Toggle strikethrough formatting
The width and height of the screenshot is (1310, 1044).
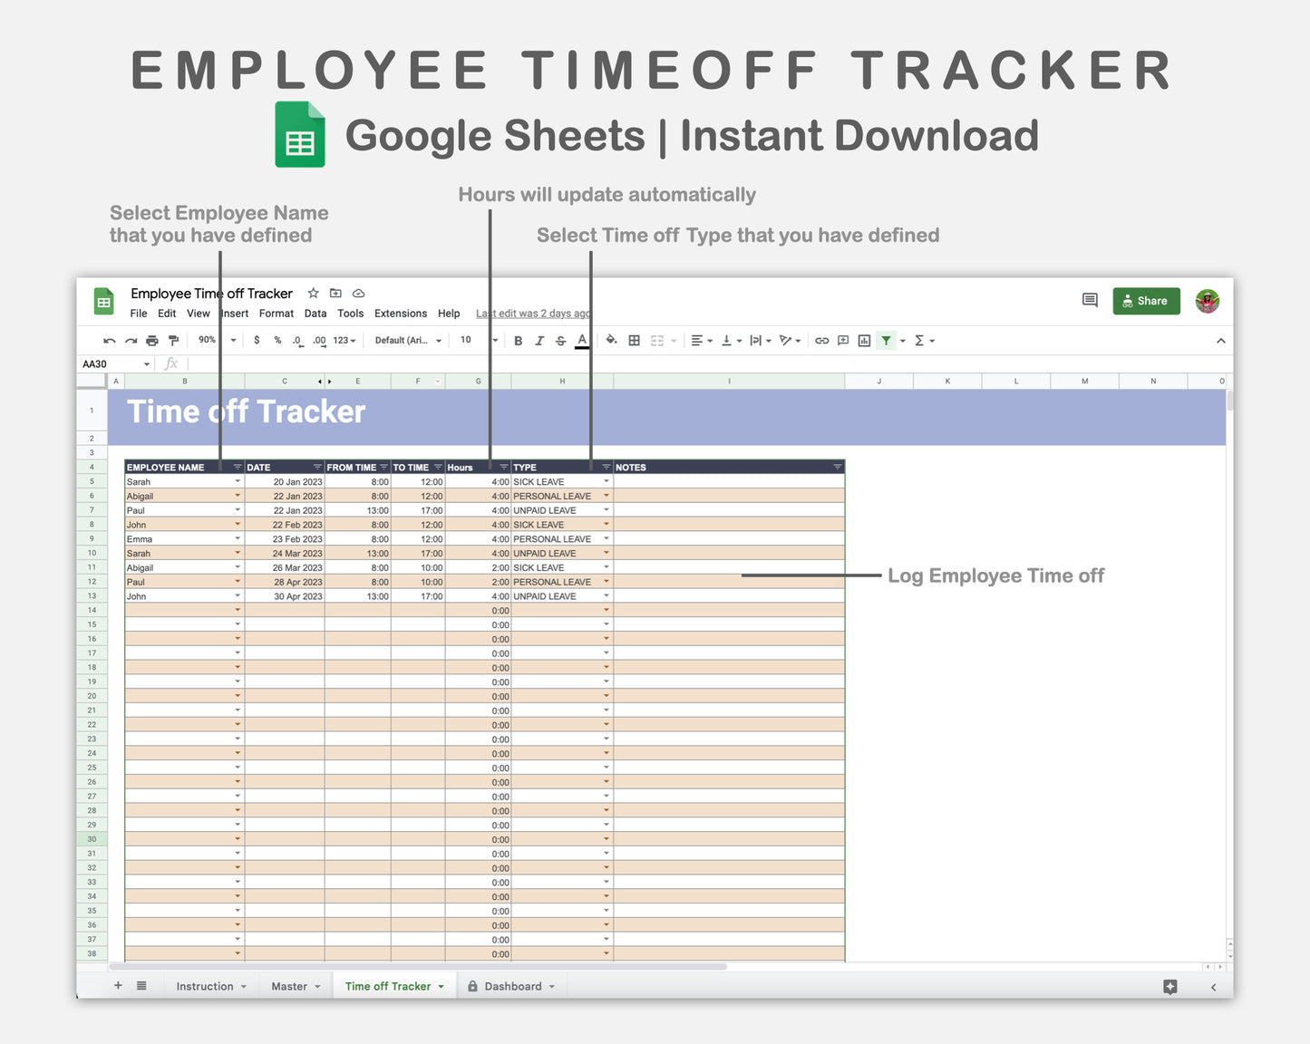[560, 340]
